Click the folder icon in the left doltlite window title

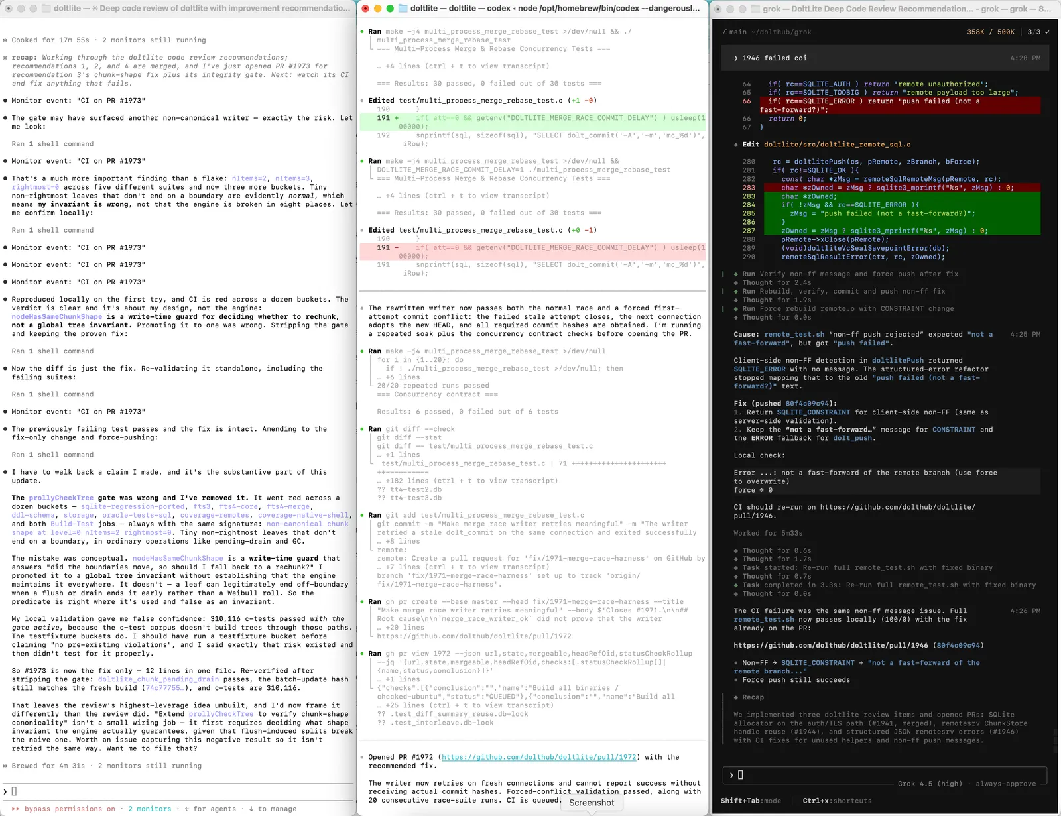[46, 9]
